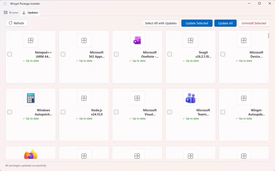
Task: Click the Node.js package icon
Action: coord(84,98)
